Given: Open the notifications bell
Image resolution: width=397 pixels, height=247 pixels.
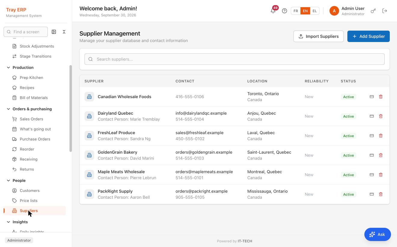Looking at the screenshot, I should [273, 11].
